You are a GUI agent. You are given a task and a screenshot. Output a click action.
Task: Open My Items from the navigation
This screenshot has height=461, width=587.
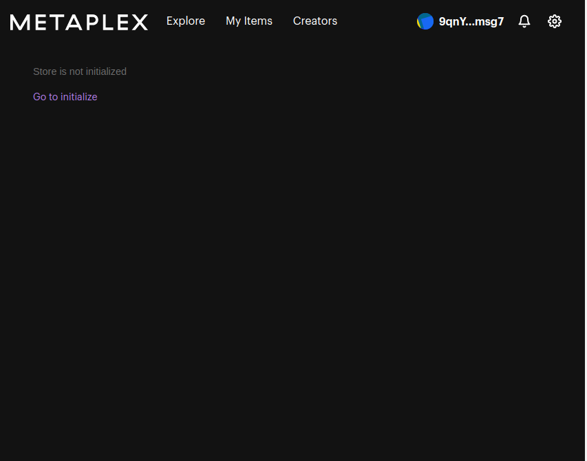249,21
